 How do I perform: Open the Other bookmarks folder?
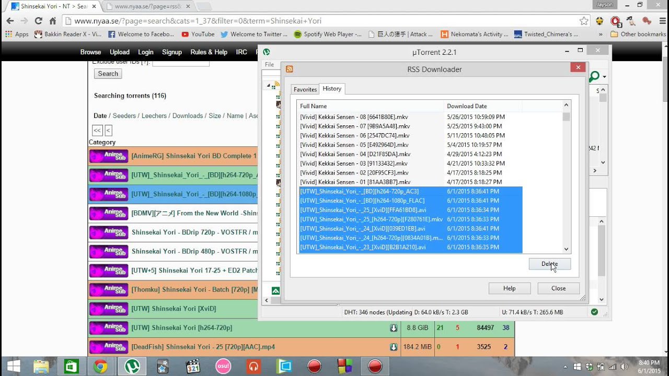[638, 34]
